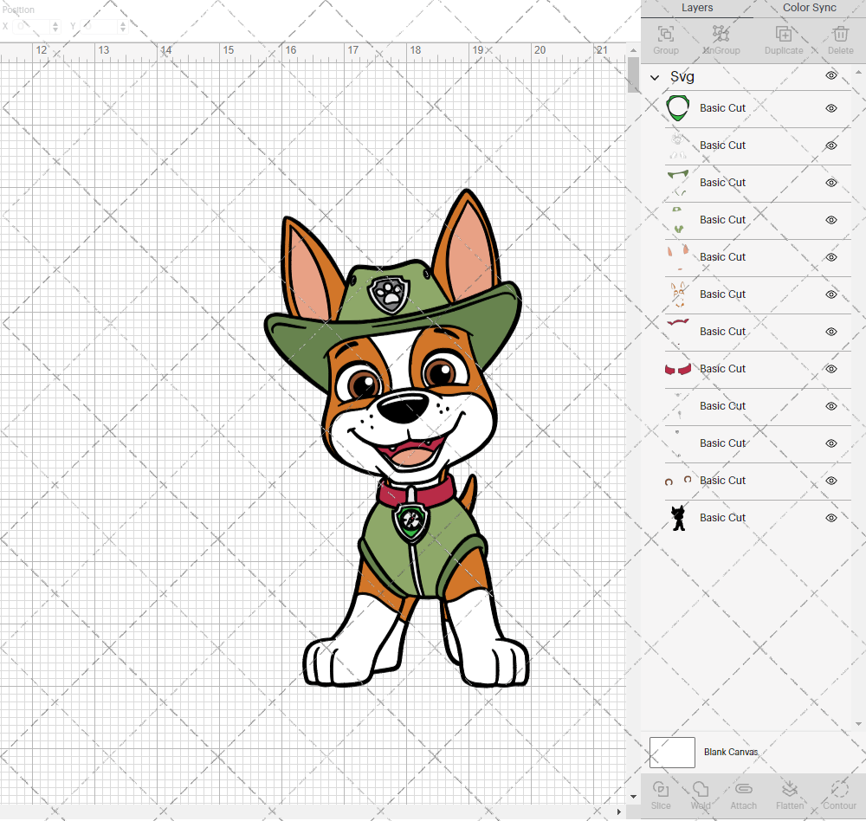Switch to the Layers tab
The height and width of the screenshot is (821, 866).
[697, 8]
